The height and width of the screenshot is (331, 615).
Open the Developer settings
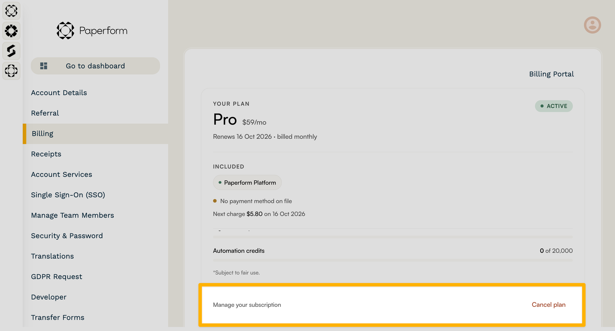click(x=49, y=297)
